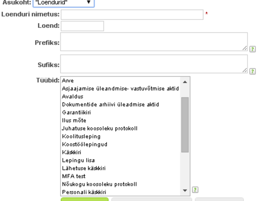Image resolution: width=258 pixels, height=201 pixels.
Task: Pick "MFA test" from the Tüübid list
Action: [121, 176]
